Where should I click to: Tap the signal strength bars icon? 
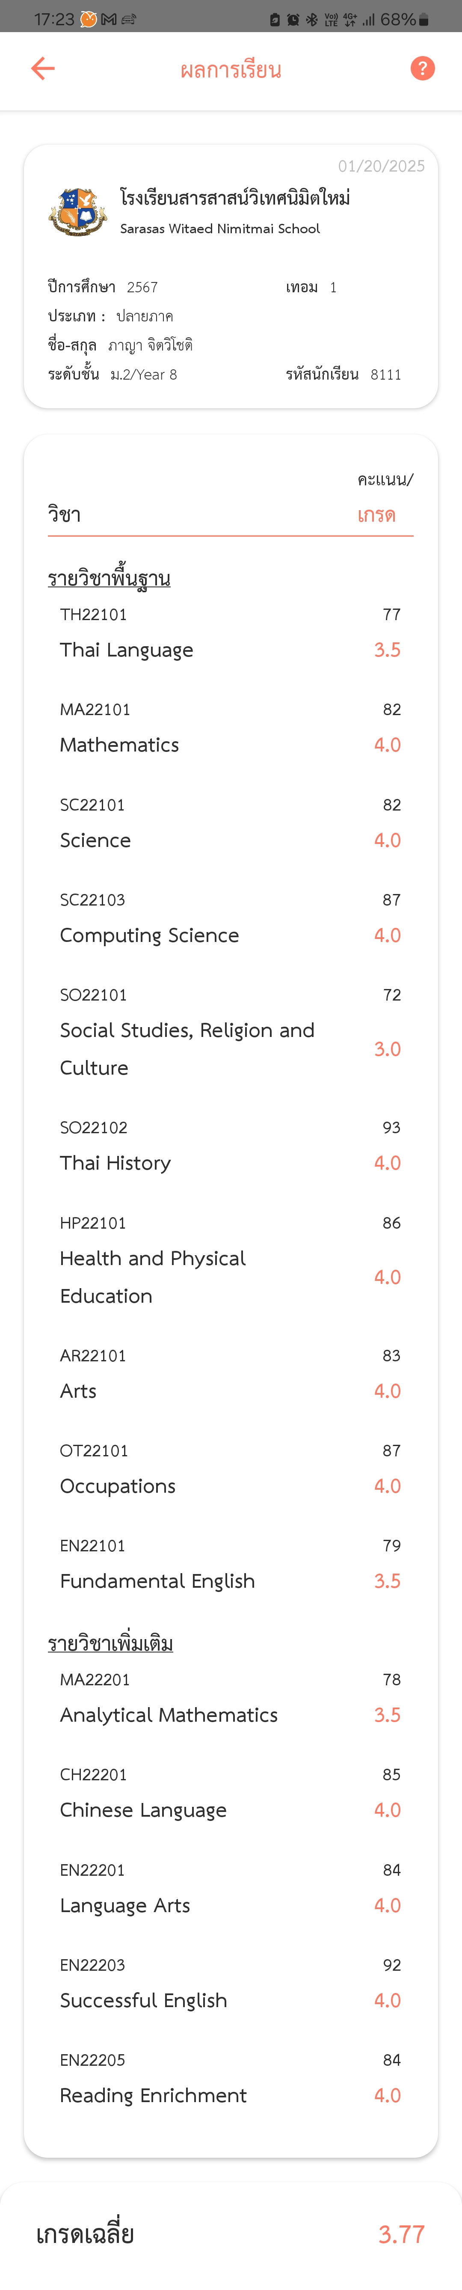pyautogui.click(x=369, y=20)
